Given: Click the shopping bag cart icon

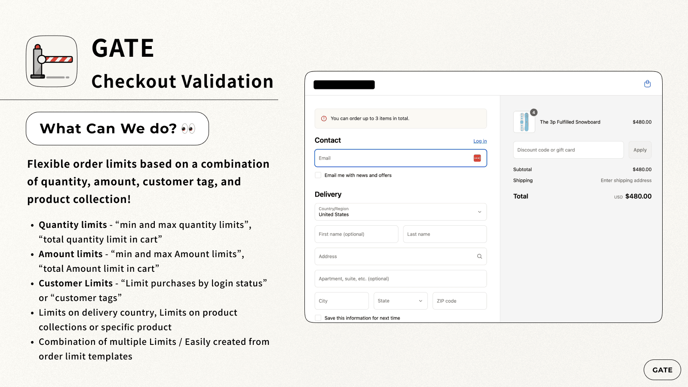Looking at the screenshot, I should [x=647, y=84].
